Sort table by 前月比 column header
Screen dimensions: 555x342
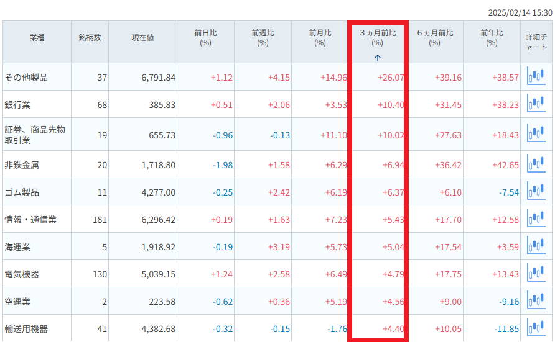coord(320,38)
